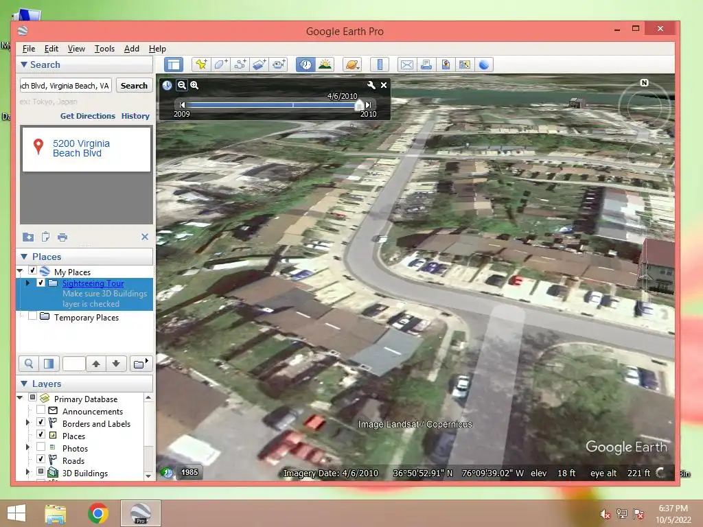Image resolution: width=703 pixels, height=527 pixels.
Task: Click the Print icon in toolbar
Action: tap(426, 65)
